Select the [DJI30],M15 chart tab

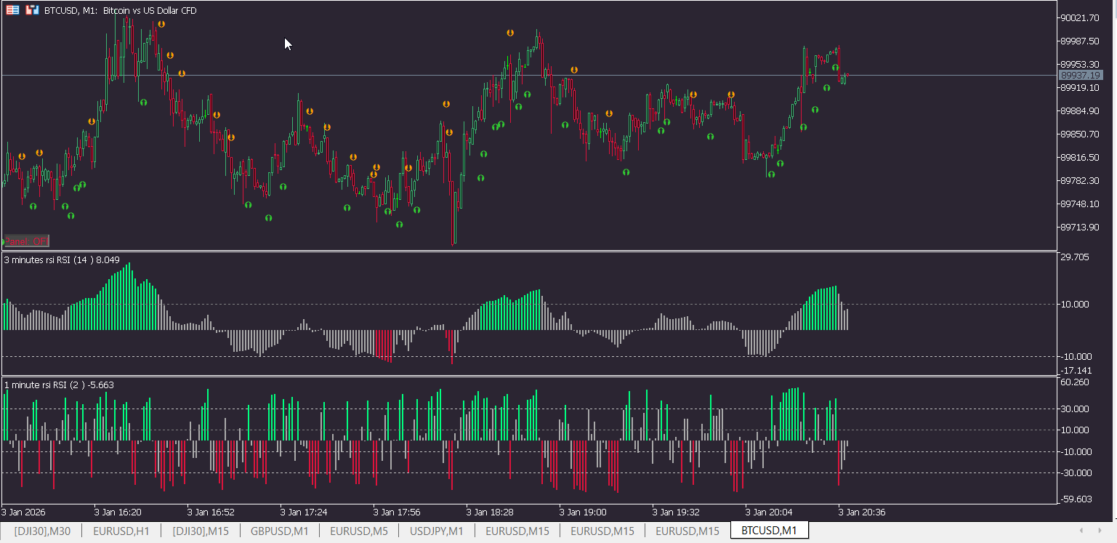coord(201,531)
